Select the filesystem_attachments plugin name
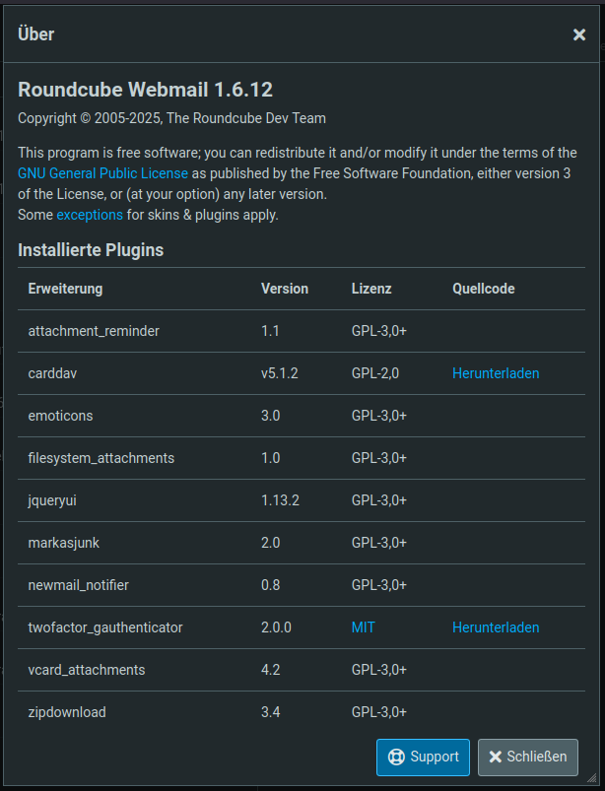This screenshot has width=605, height=791. 101,458
